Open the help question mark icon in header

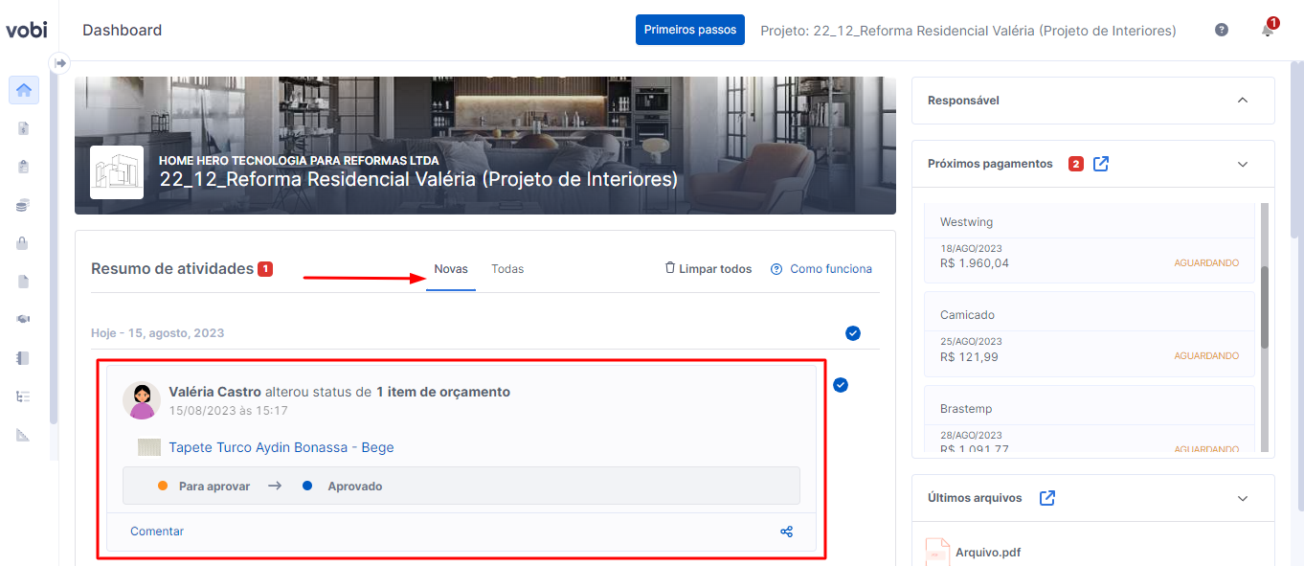[1222, 30]
